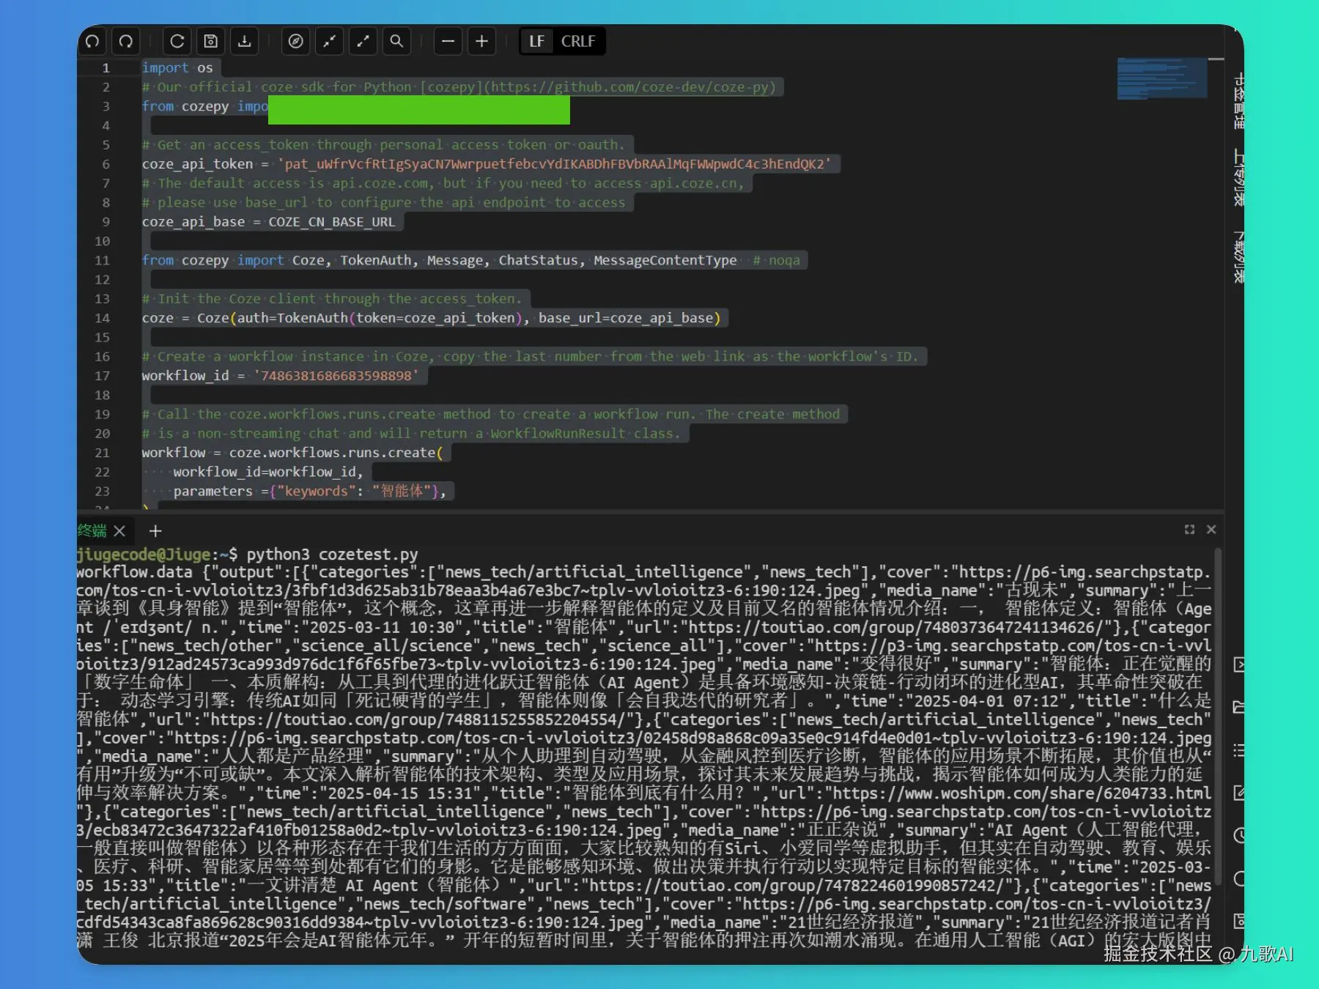Click the coze_api_token line of code
1319x989 pixels.
coord(487,164)
